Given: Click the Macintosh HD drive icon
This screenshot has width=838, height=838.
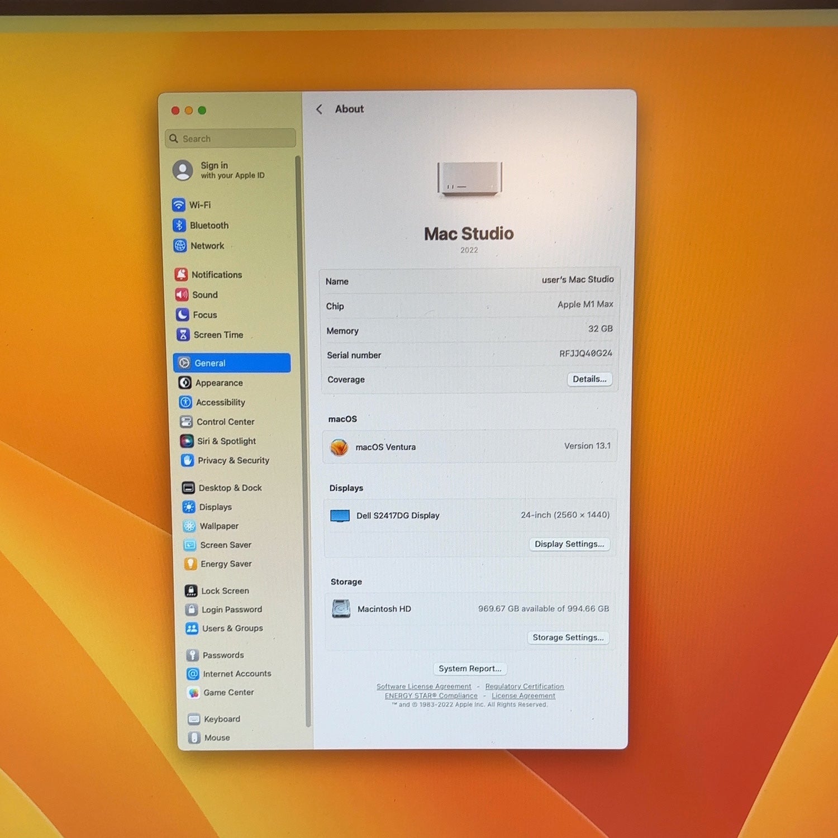Looking at the screenshot, I should tap(341, 609).
